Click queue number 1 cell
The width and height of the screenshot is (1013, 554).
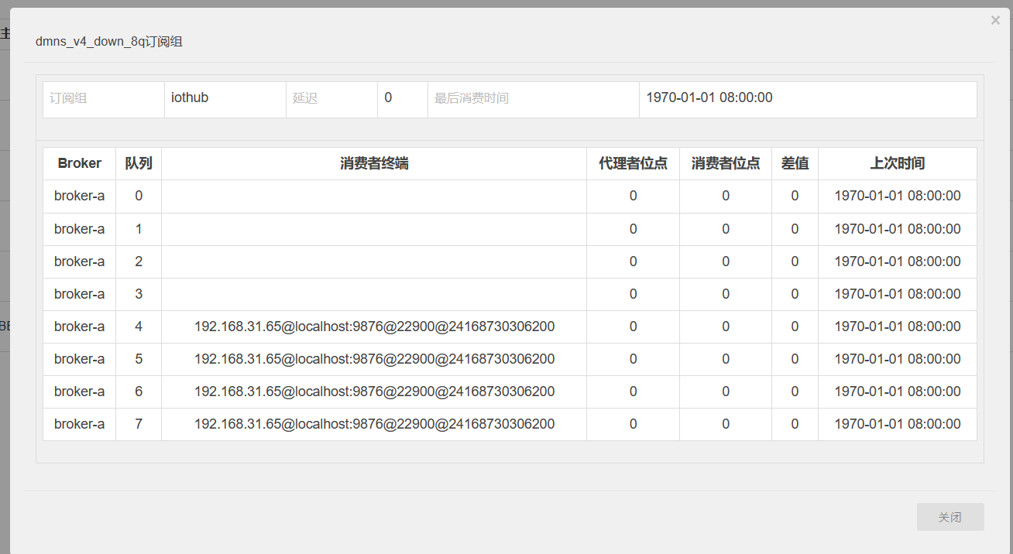[x=139, y=229]
